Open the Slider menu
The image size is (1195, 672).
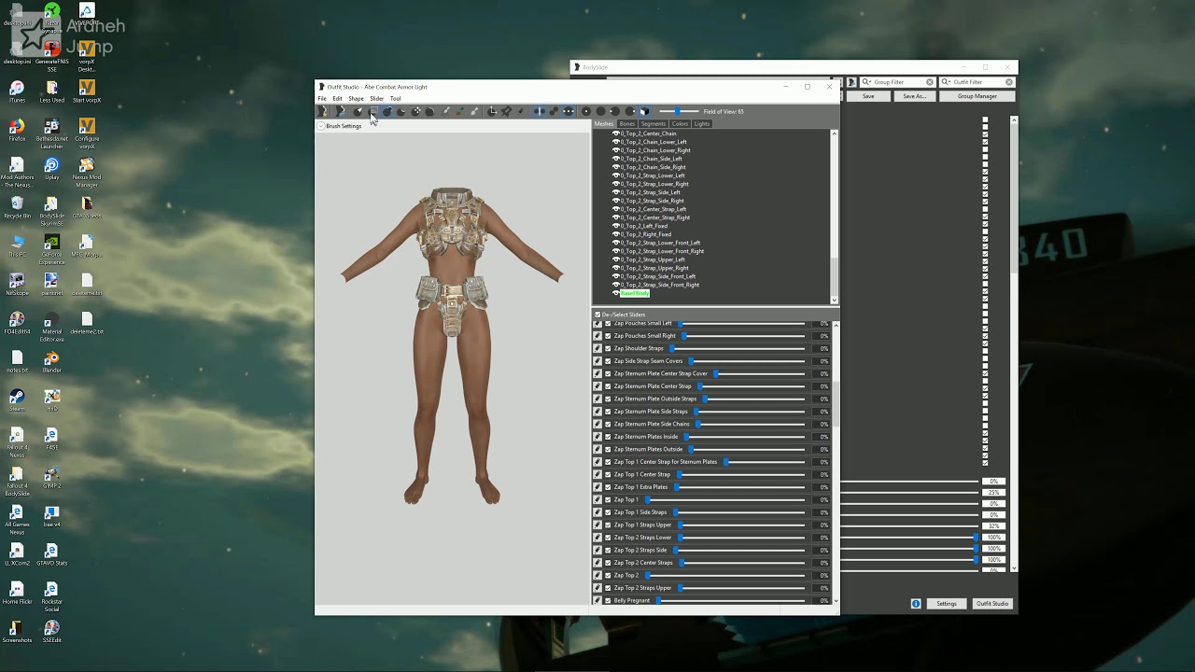pyautogui.click(x=376, y=98)
